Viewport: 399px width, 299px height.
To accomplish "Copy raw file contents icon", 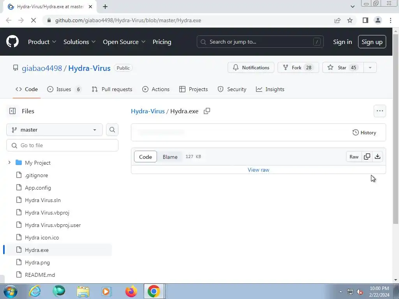I will (367, 157).
